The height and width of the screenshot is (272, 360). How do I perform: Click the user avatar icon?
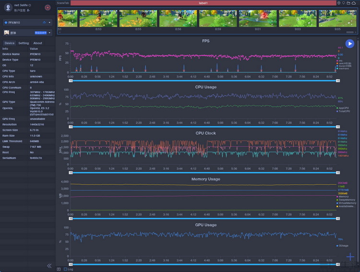coord(8,7)
